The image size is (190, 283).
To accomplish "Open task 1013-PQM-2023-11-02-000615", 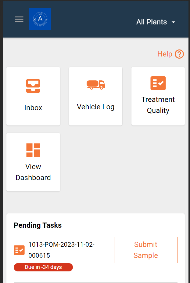I will 61,250.
